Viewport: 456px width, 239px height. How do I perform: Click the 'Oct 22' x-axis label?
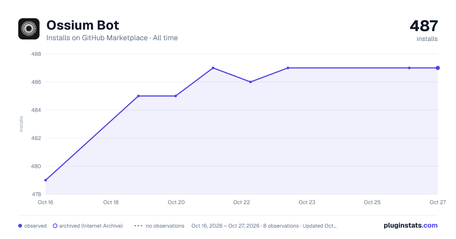(x=242, y=202)
